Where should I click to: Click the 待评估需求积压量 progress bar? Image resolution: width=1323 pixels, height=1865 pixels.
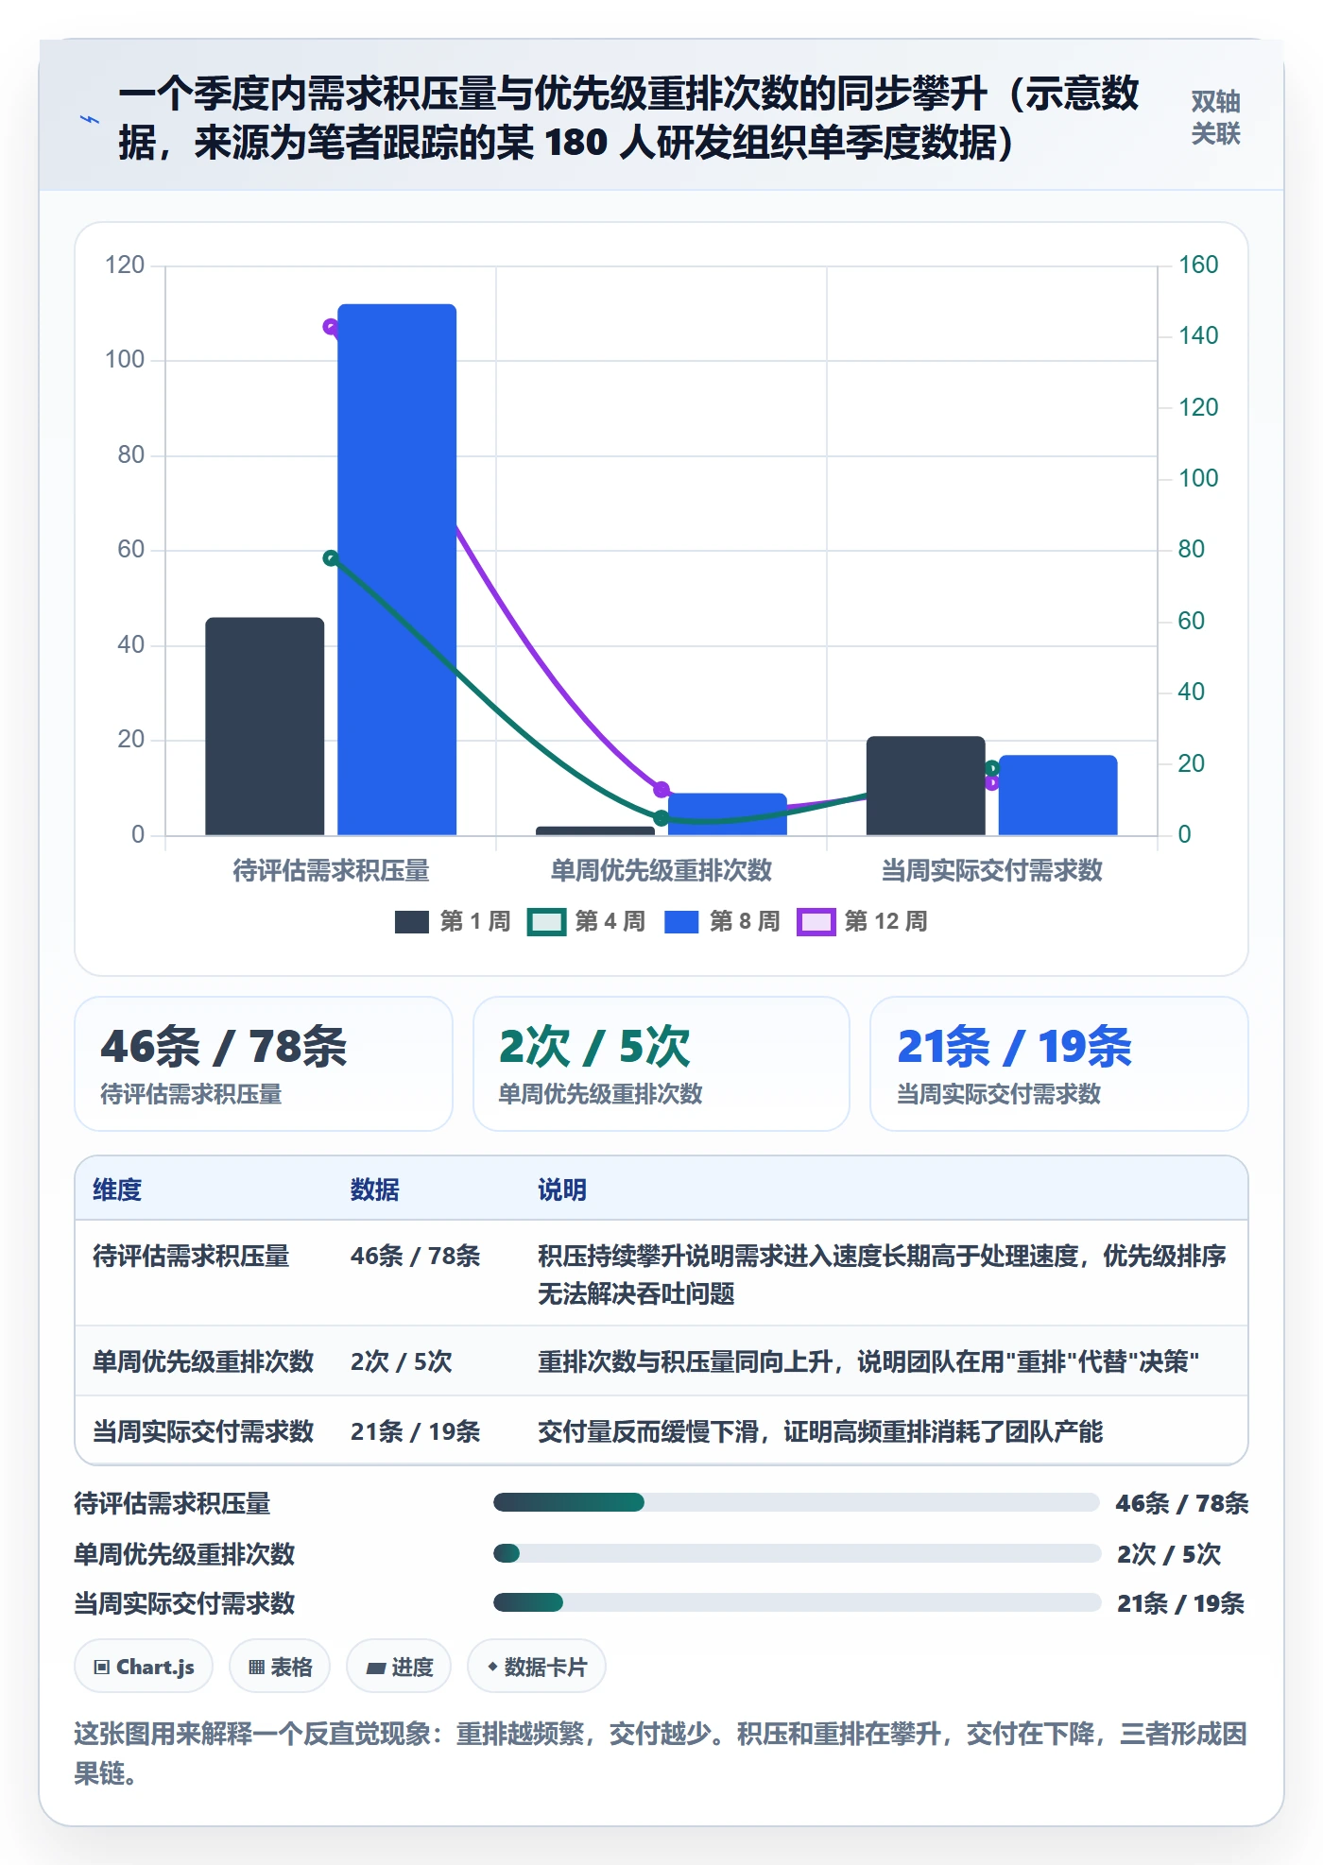[796, 1502]
